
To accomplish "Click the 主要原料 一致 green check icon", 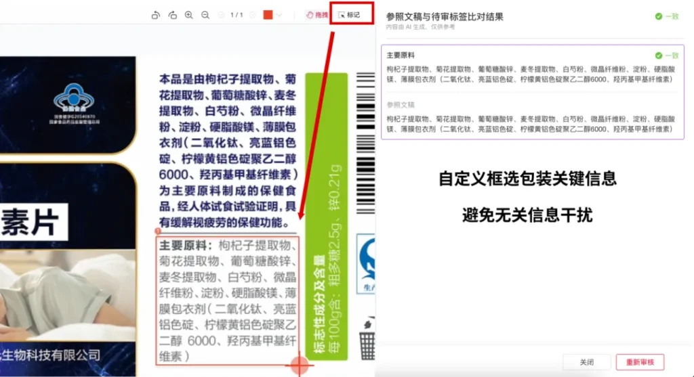I will point(659,56).
